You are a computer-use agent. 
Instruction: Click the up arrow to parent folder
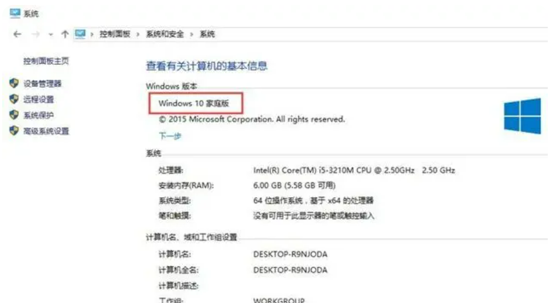point(64,34)
